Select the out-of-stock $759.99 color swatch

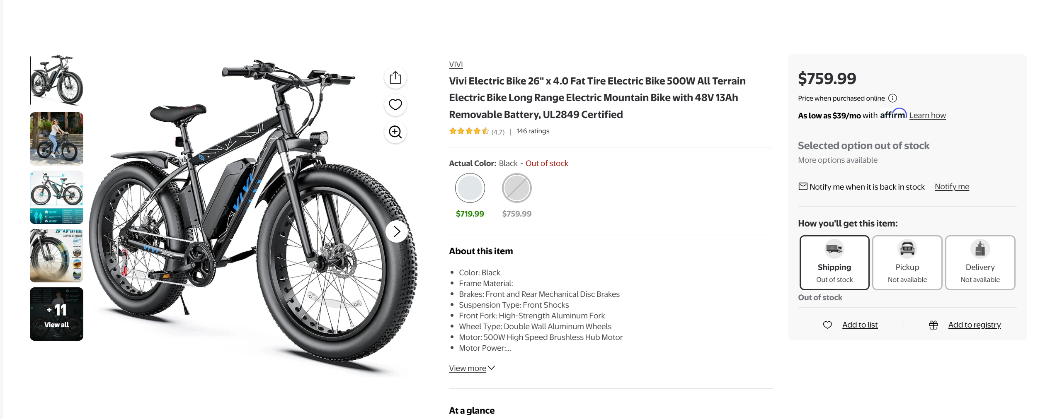pos(516,188)
